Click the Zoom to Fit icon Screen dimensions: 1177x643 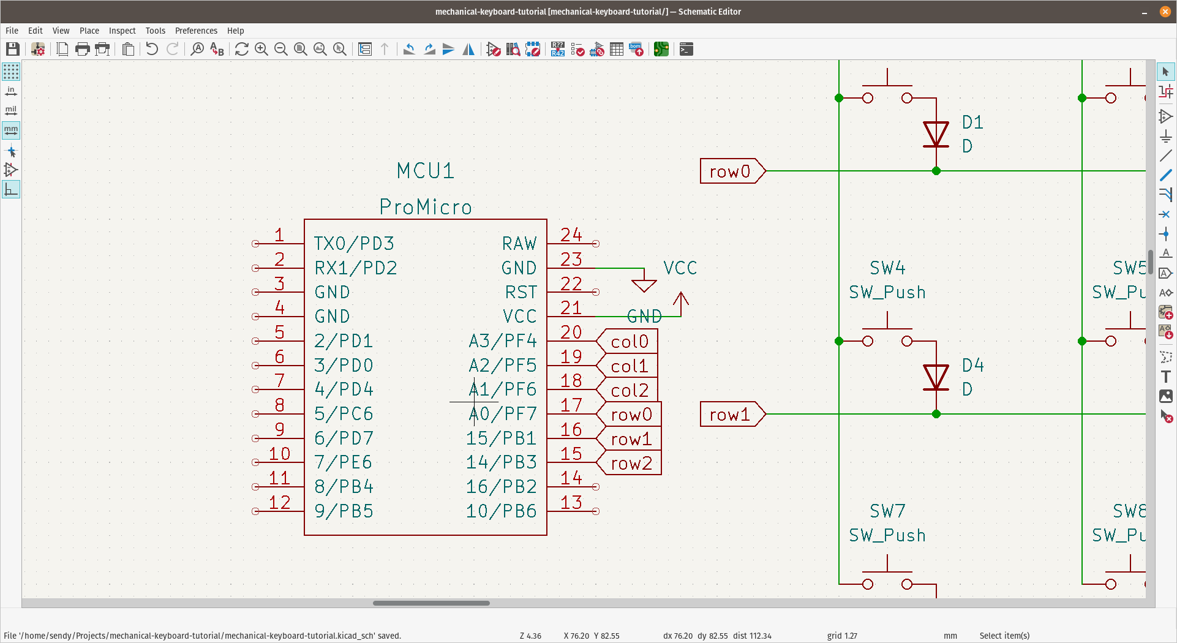(301, 49)
